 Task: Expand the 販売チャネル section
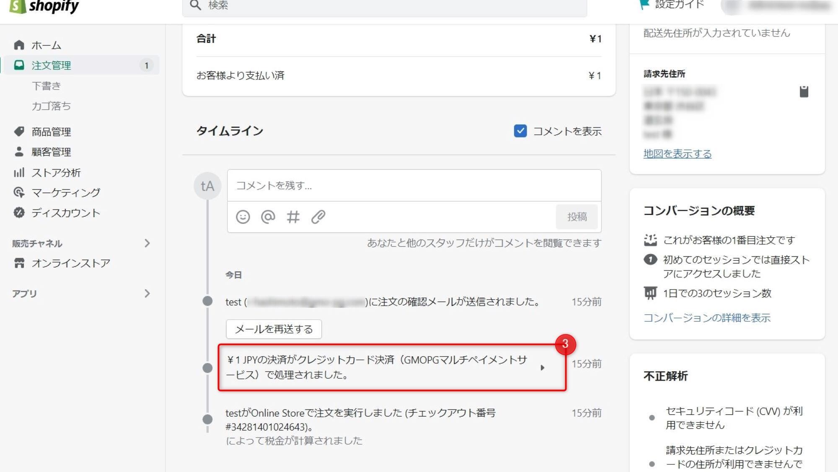pos(147,243)
